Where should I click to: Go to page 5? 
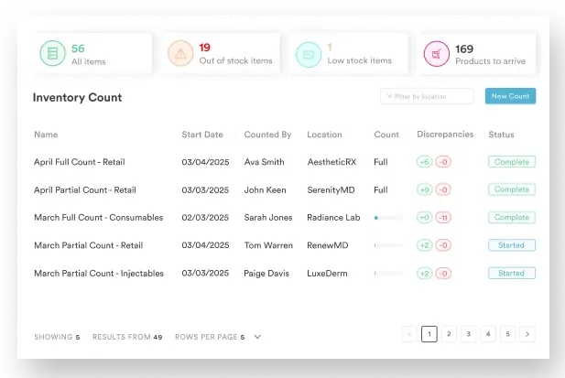tap(507, 334)
